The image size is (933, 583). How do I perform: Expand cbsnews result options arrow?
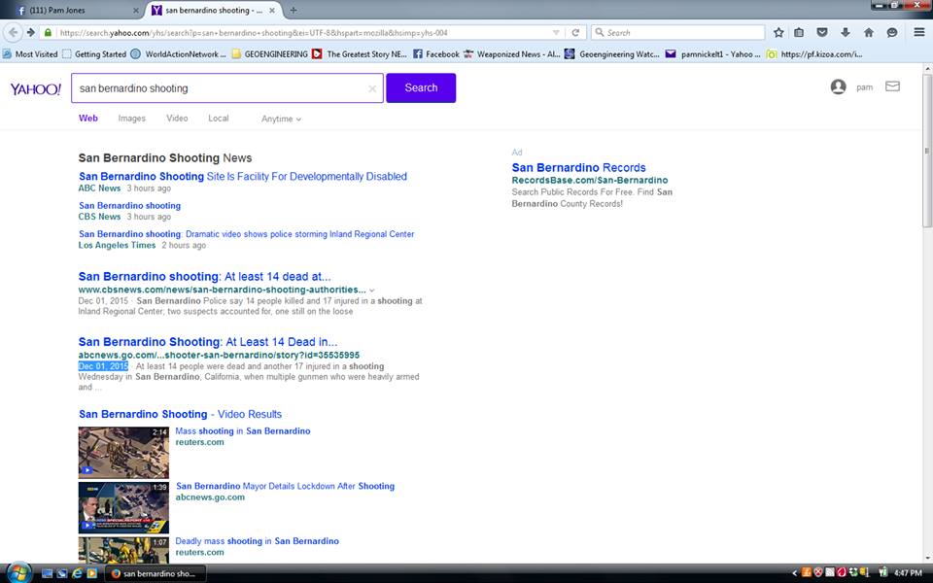pyautogui.click(x=372, y=291)
